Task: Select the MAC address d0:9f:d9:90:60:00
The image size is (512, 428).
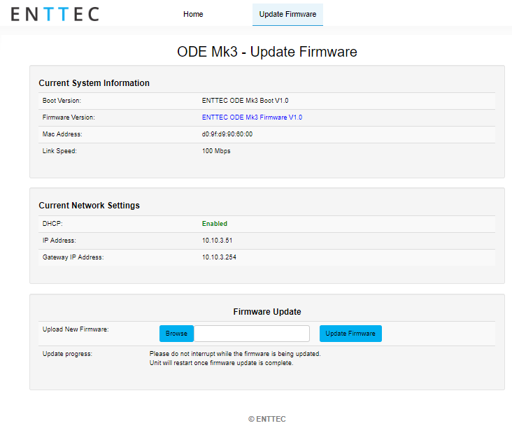Action: (x=227, y=134)
